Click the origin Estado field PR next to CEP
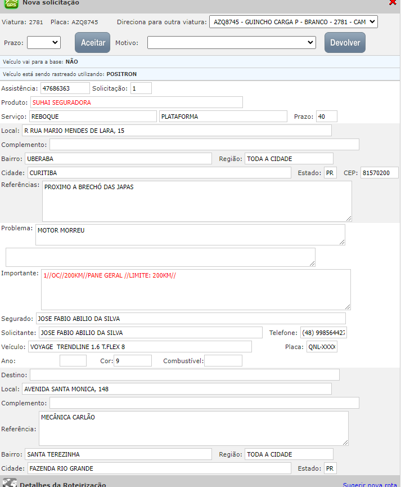Viewport: 401px width, 487px height. tap(330, 173)
